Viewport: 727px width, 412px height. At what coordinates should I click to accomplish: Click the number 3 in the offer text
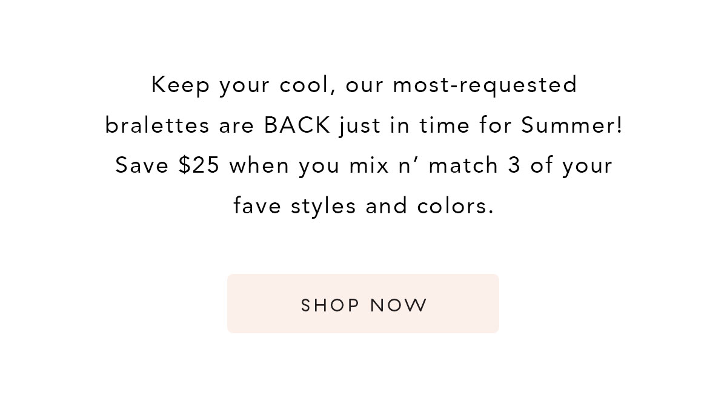(x=514, y=165)
